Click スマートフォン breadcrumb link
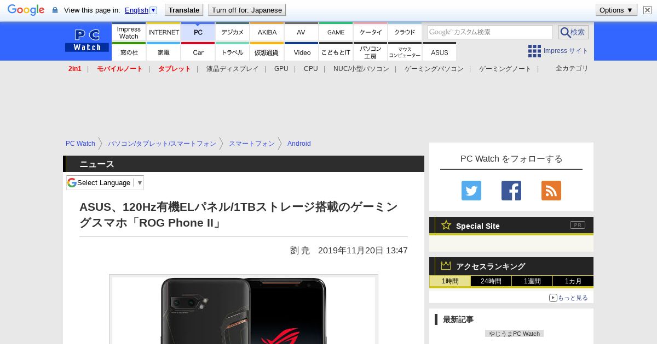The width and height of the screenshot is (657, 344). point(252,144)
